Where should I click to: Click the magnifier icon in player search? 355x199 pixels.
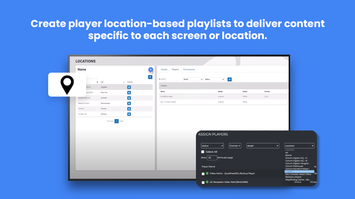pyautogui.click(x=159, y=79)
